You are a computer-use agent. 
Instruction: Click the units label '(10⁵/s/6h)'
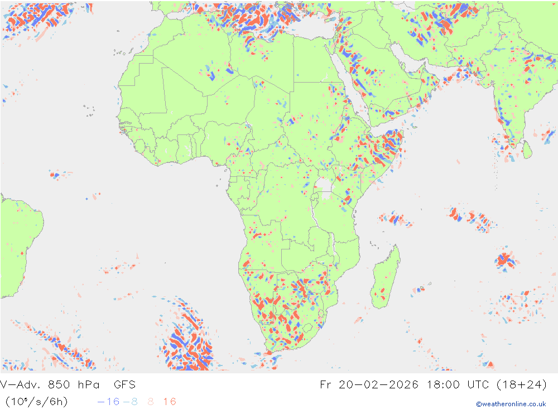36,402
